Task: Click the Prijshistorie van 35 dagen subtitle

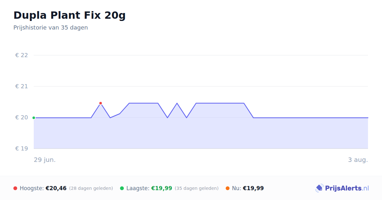Action: [x=51, y=28]
